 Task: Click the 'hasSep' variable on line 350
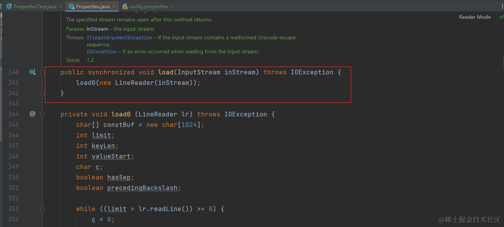pyautogui.click(x=119, y=177)
